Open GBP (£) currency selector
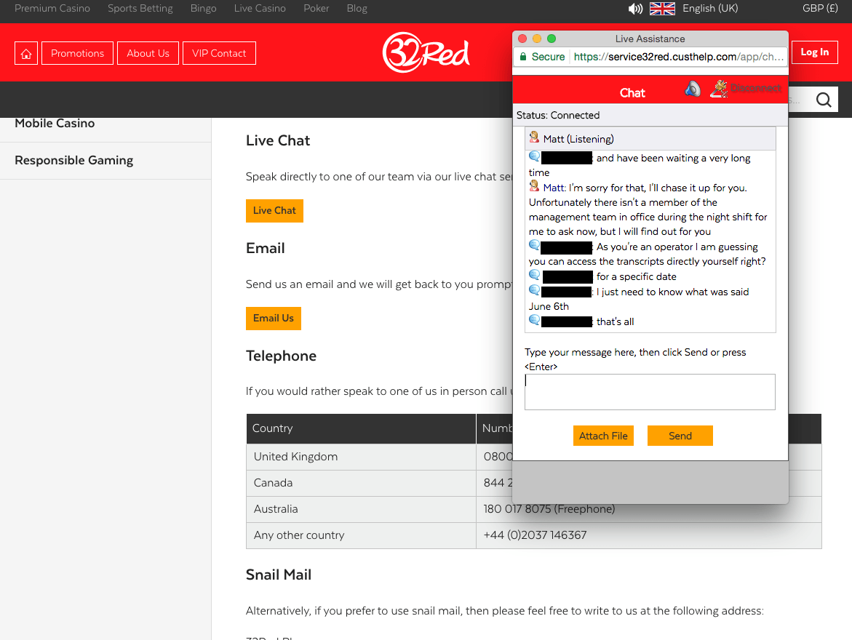 click(x=820, y=9)
